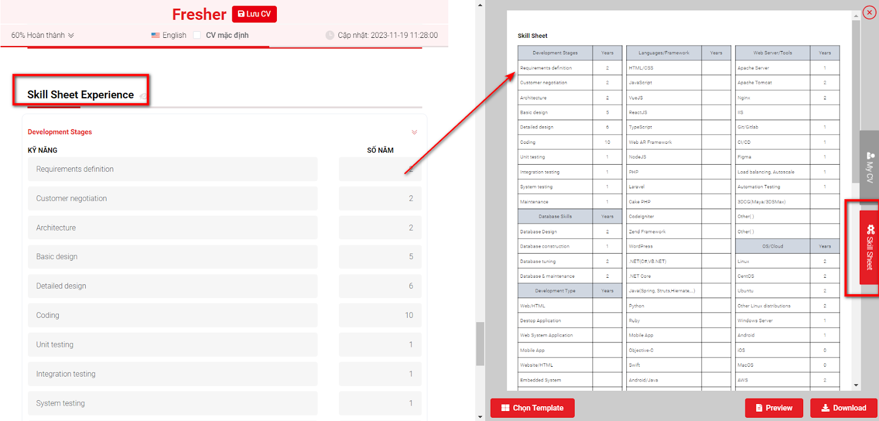Edit years value for Integration testing
Screen dimensions: 879x421
pos(380,374)
